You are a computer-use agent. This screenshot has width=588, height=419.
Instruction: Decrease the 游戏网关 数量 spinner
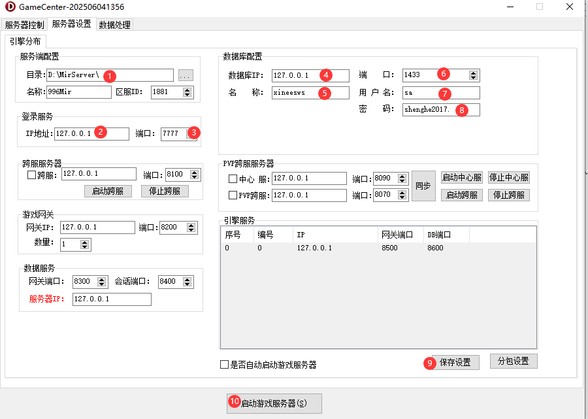85,247
